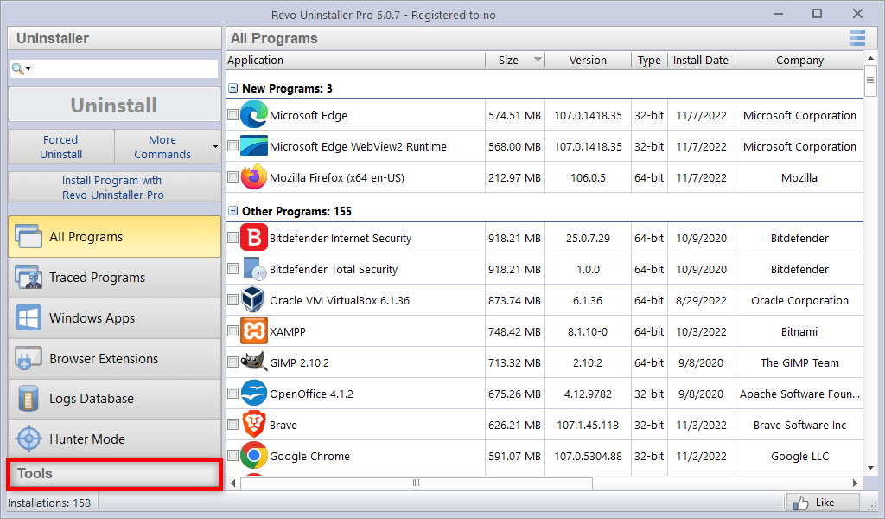The image size is (885, 519).
Task: Click the scroll down arrow
Action: pos(870,468)
